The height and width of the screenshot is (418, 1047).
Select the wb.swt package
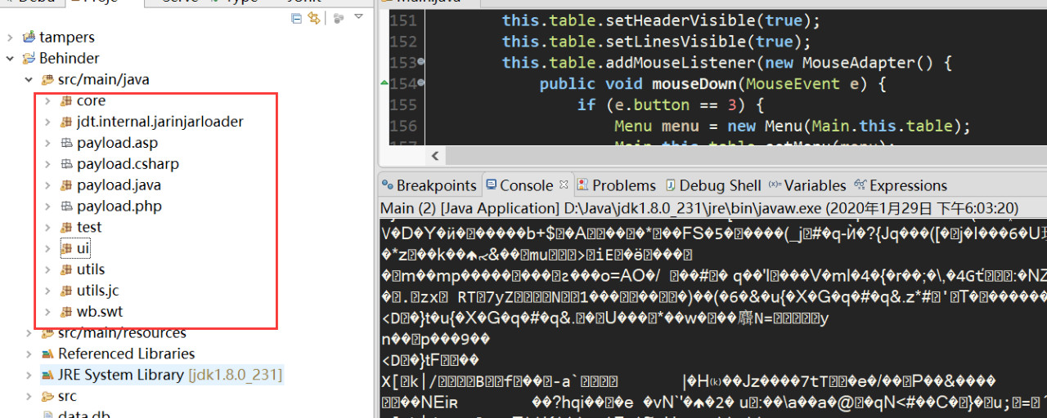click(100, 311)
